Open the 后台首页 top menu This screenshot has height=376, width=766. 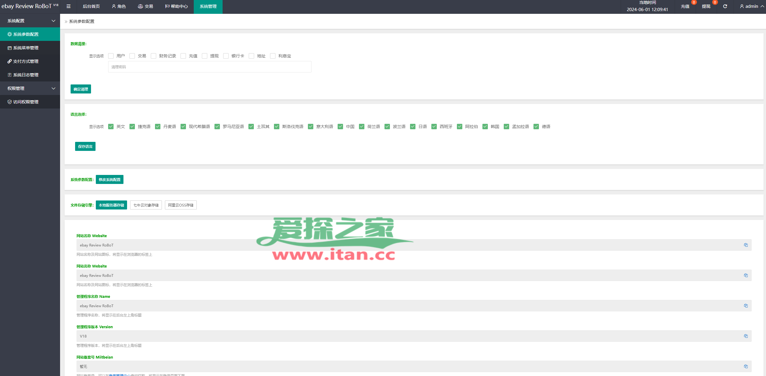[91, 6]
